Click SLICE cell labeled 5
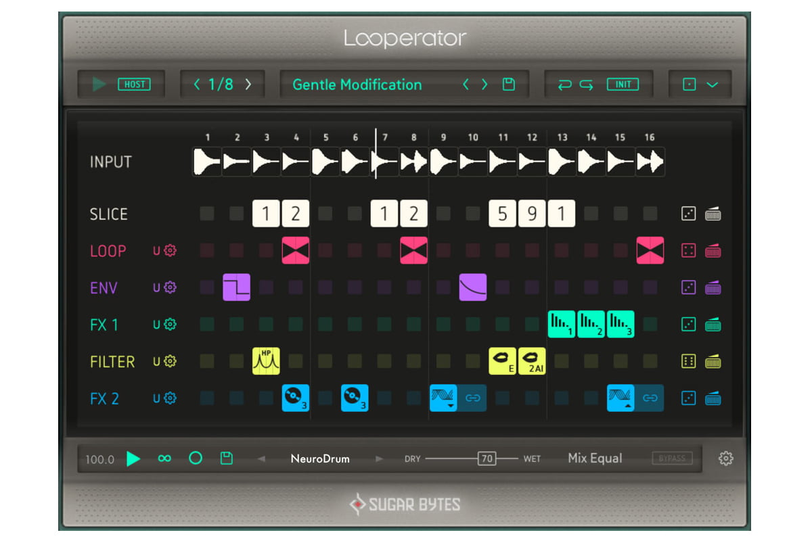Viewport: 812px width, 541px height. (502, 214)
